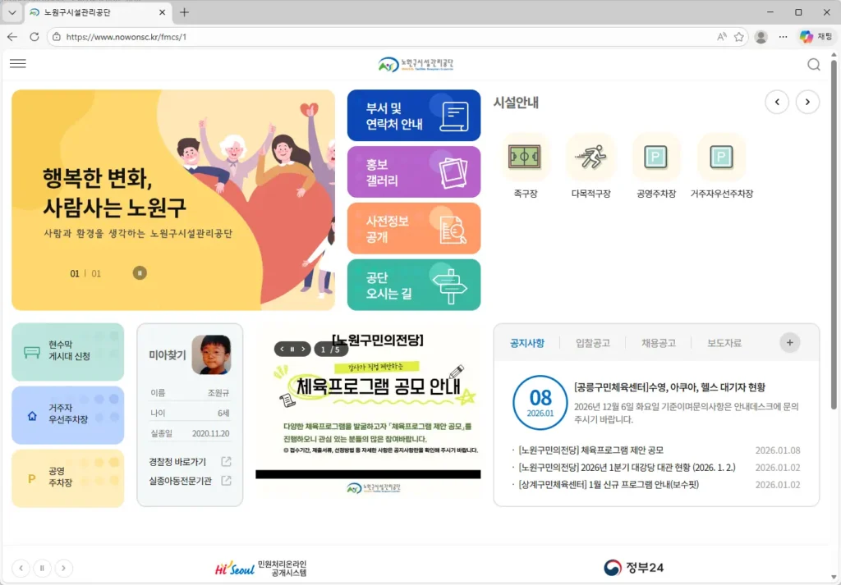Select the 족구장 facility icon
This screenshot has width=841, height=585.
(x=525, y=157)
